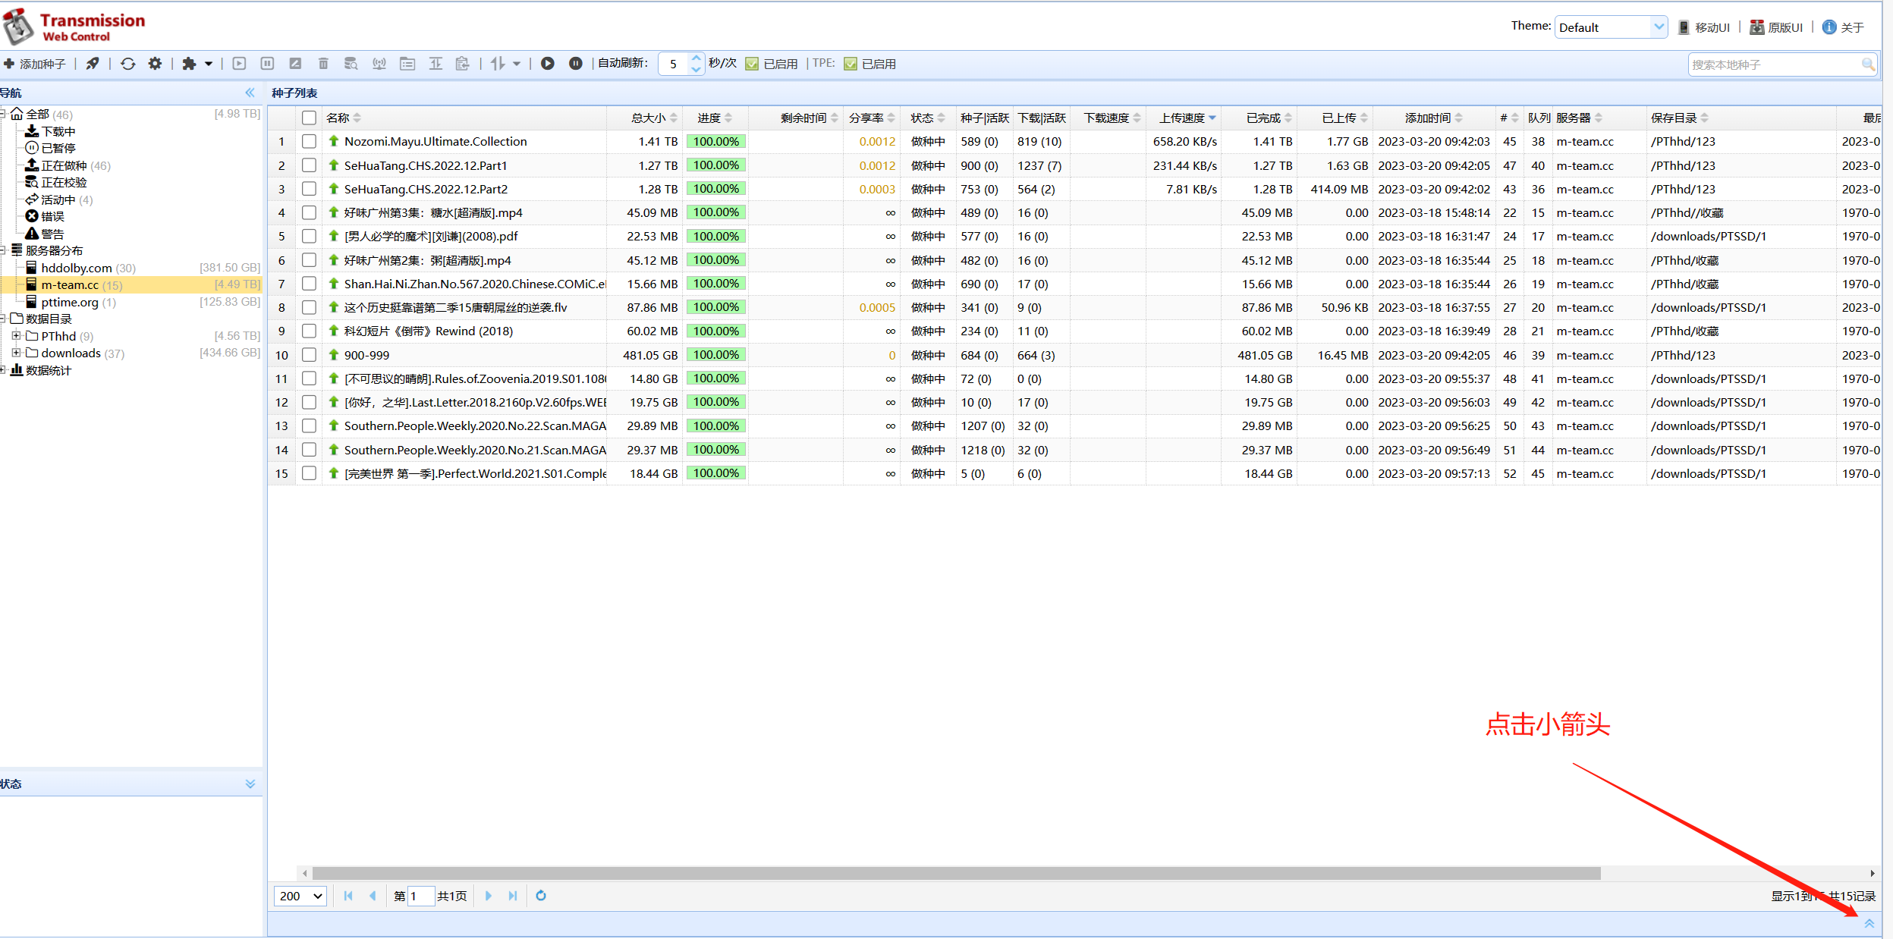Switch to 移动UI mobile interface
This screenshot has height=939, width=1893.
1704,27
